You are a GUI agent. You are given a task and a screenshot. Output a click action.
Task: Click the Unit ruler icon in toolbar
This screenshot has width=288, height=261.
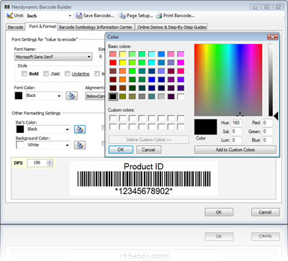click(x=9, y=16)
